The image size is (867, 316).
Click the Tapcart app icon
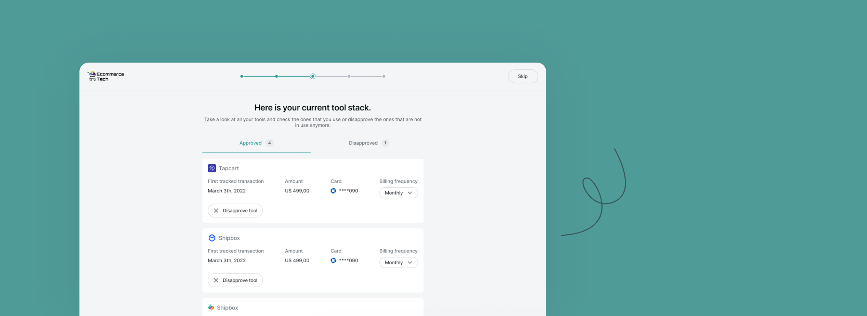[x=212, y=168]
